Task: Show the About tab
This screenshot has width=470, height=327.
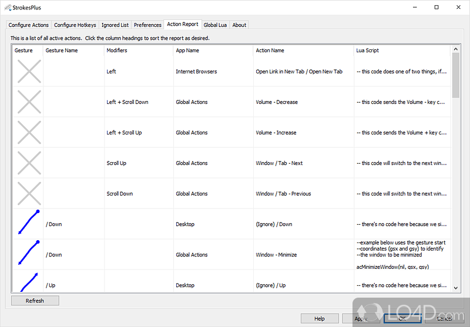Action: pos(239,25)
